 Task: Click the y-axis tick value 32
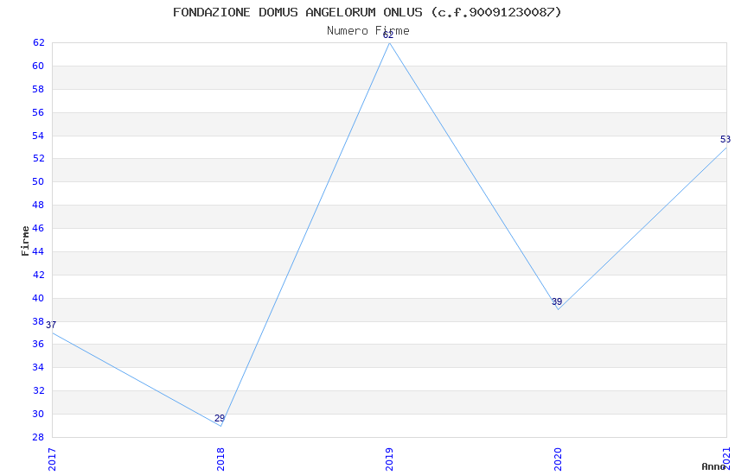(x=38, y=390)
